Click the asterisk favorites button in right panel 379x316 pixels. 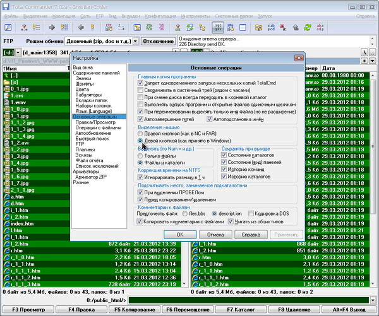(x=364, y=61)
